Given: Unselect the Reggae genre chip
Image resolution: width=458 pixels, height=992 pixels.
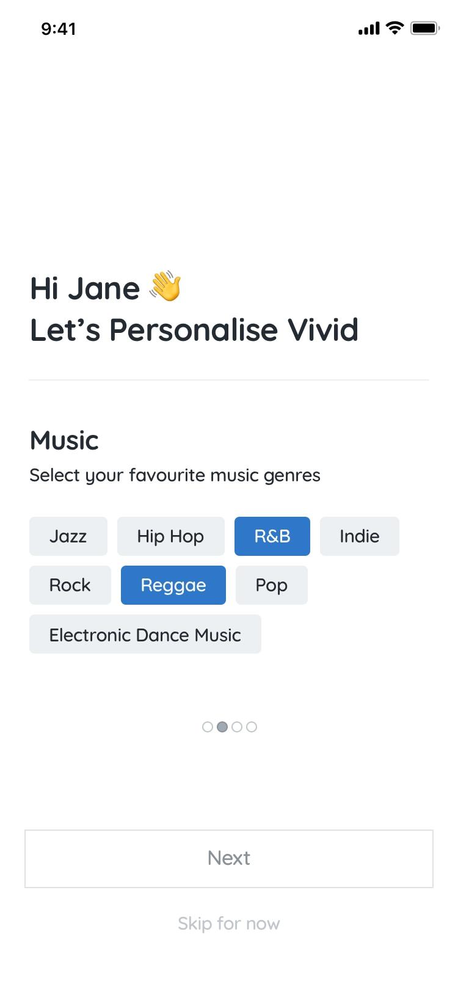Looking at the screenshot, I should 173,585.
